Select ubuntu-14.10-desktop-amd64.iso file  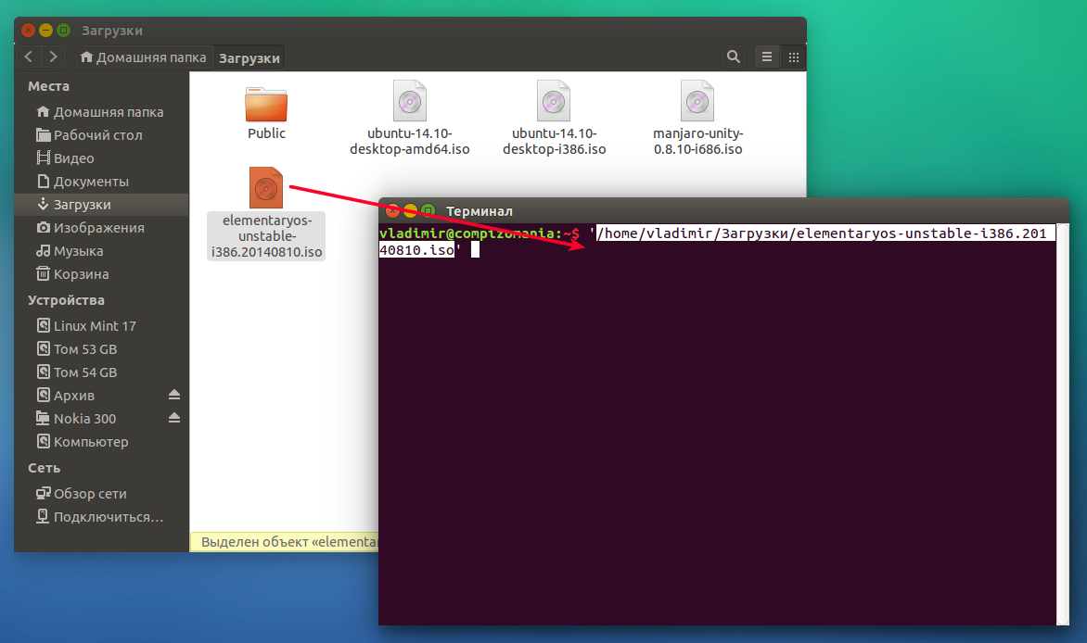click(410, 118)
